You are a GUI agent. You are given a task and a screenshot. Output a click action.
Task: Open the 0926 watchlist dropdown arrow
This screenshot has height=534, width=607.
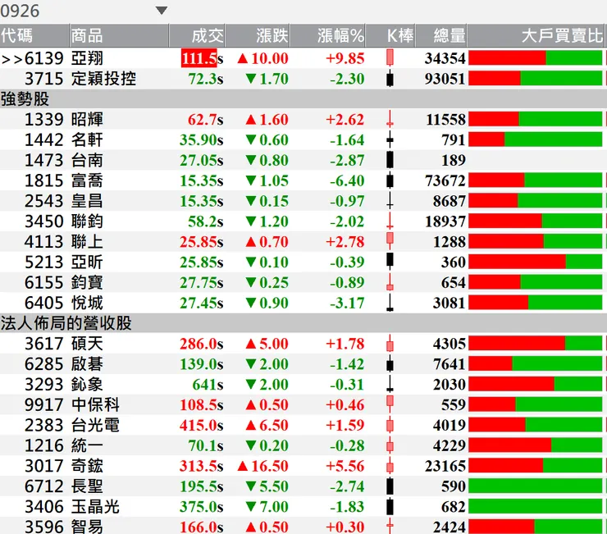[162, 10]
